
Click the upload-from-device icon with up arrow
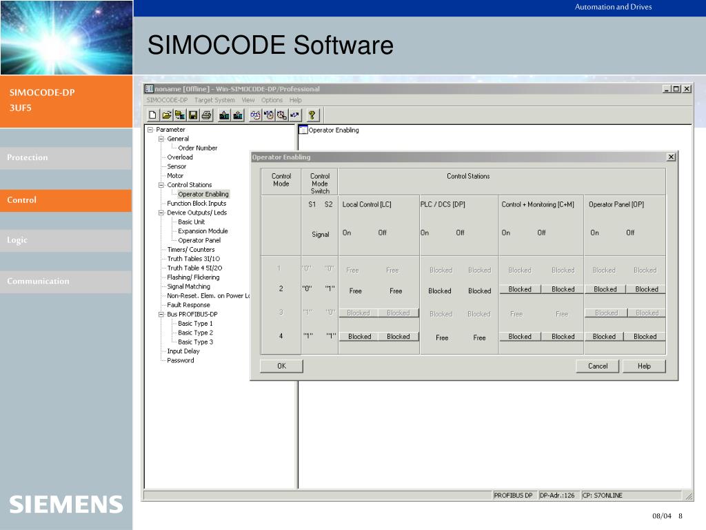click(238, 115)
